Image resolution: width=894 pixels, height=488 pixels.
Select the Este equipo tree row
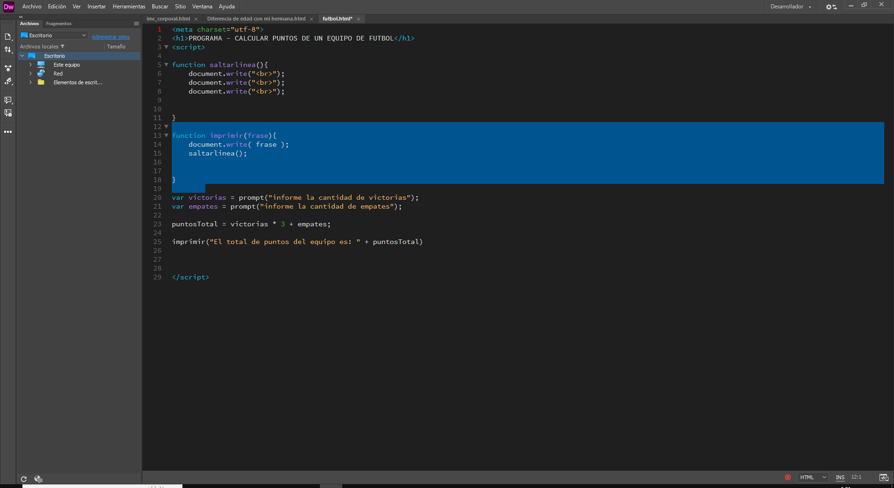pos(79,65)
